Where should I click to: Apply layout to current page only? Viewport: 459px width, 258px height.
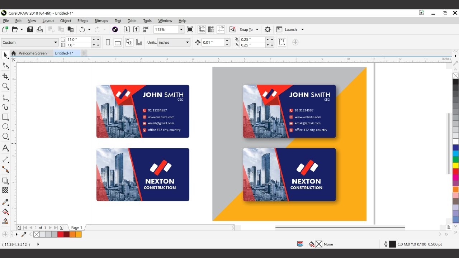(139, 42)
